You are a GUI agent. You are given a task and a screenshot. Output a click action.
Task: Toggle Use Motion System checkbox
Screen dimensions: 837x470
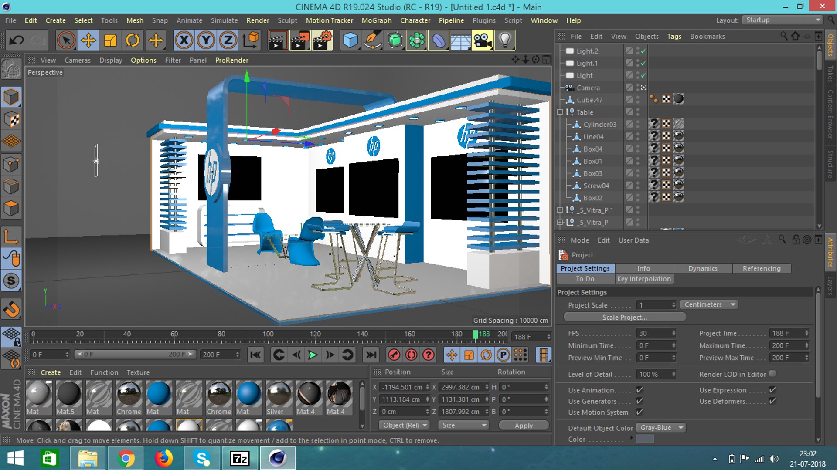pos(640,412)
